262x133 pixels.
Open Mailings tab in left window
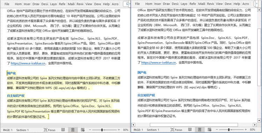coord(71,4)
